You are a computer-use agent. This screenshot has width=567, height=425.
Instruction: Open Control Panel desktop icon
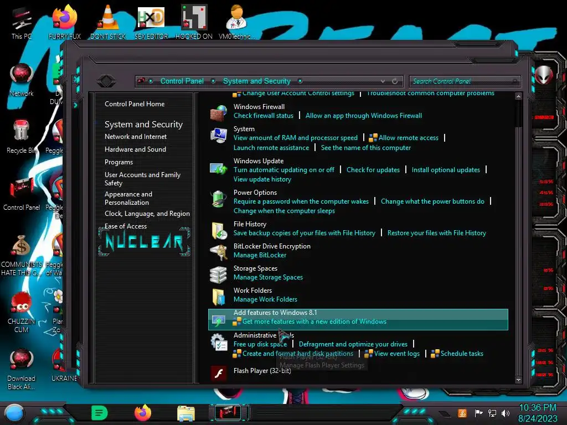click(22, 194)
